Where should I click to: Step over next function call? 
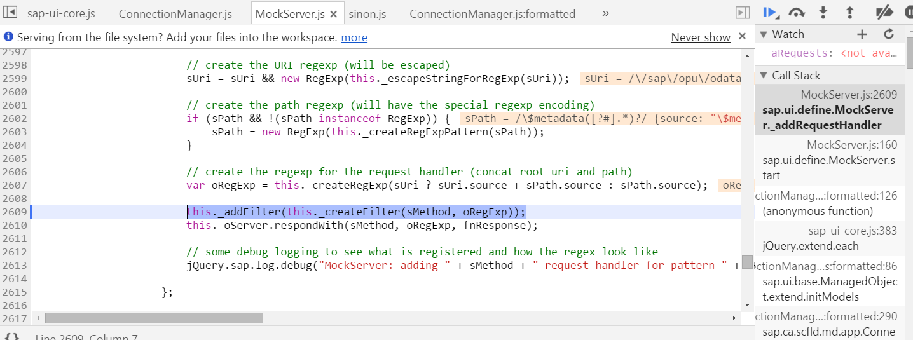click(x=797, y=12)
